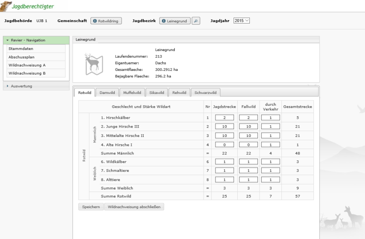365x239 pixels.
Task: Open the Jagdjahr 2015 dropdown
Action: coord(242,21)
